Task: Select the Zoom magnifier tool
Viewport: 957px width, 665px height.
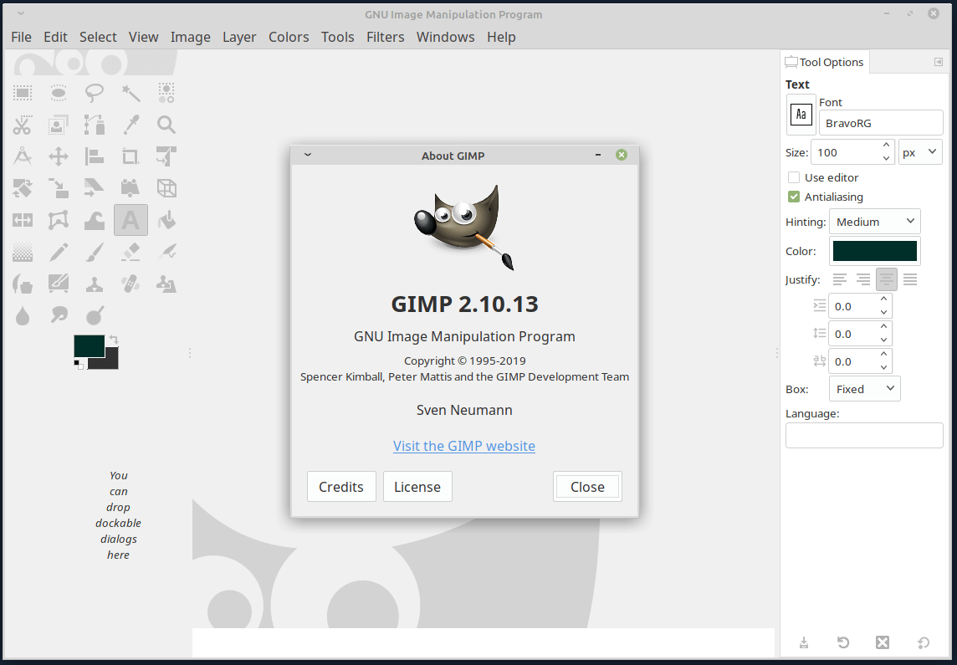Action: pyautogui.click(x=166, y=125)
